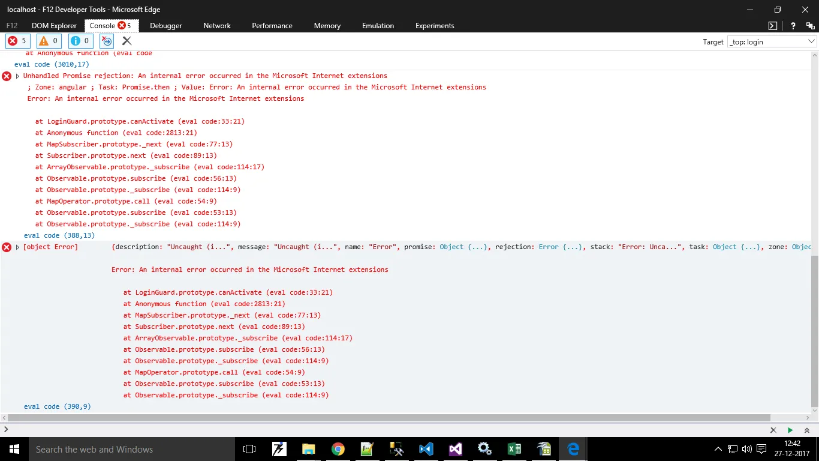Run the console command with green arrow

click(790, 430)
